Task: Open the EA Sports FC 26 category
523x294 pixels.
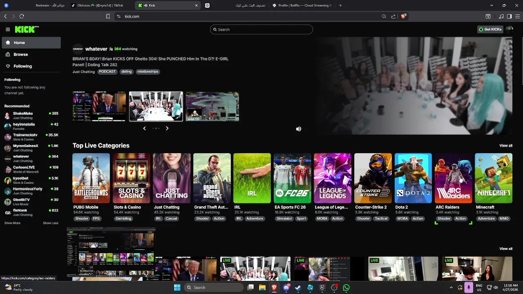Action: (292, 178)
